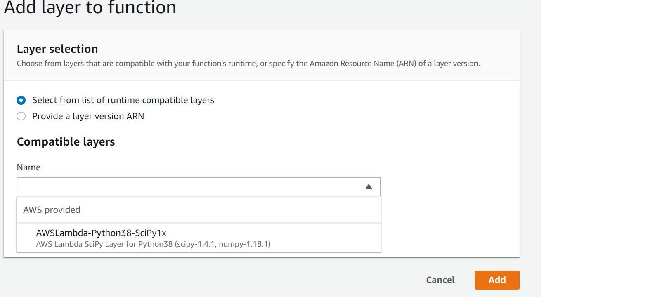The width and height of the screenshot is (669, 297).
Task: Click the 'Add layer to function' page title
Action: point(90,7)
